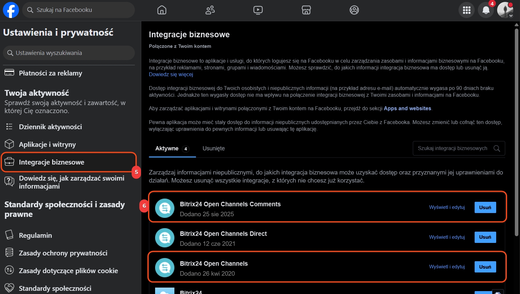
Task: Click the magnifier icon in integration search
Action: [497, 148]
